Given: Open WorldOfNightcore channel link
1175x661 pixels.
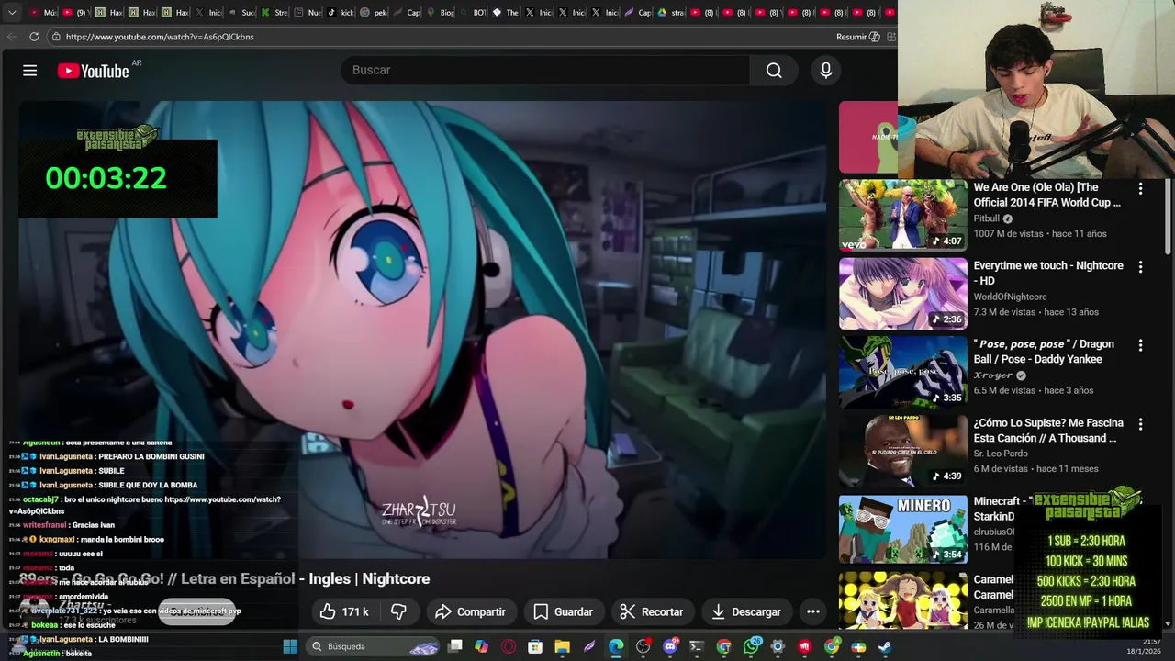Looking at the screenshot, I should pos(1010,297).
